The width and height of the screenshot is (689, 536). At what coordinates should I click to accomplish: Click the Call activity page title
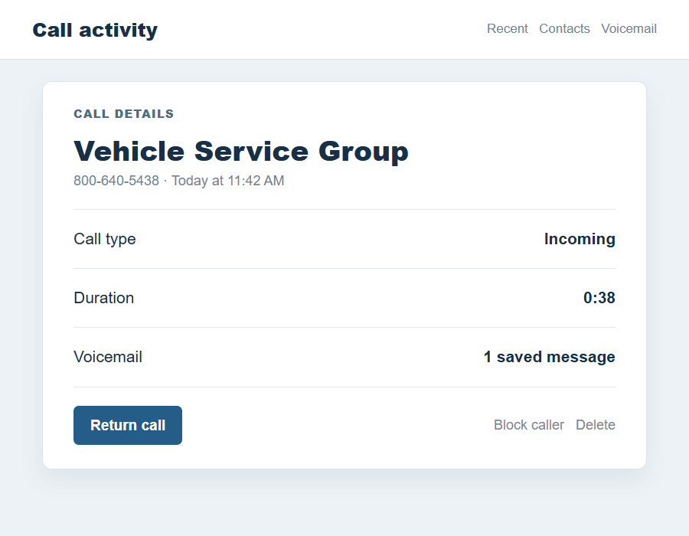(95, 31)
